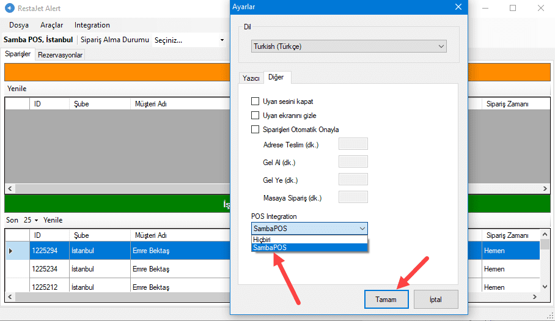This screenshot has height=321, width=555.
Task: Open the Rezervasyonlar tab
Action: click(60, 55)
